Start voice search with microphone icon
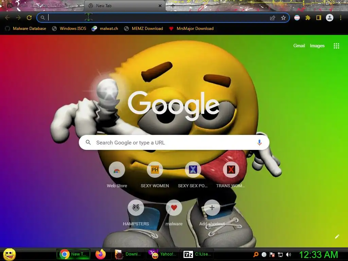 point(259,142)
